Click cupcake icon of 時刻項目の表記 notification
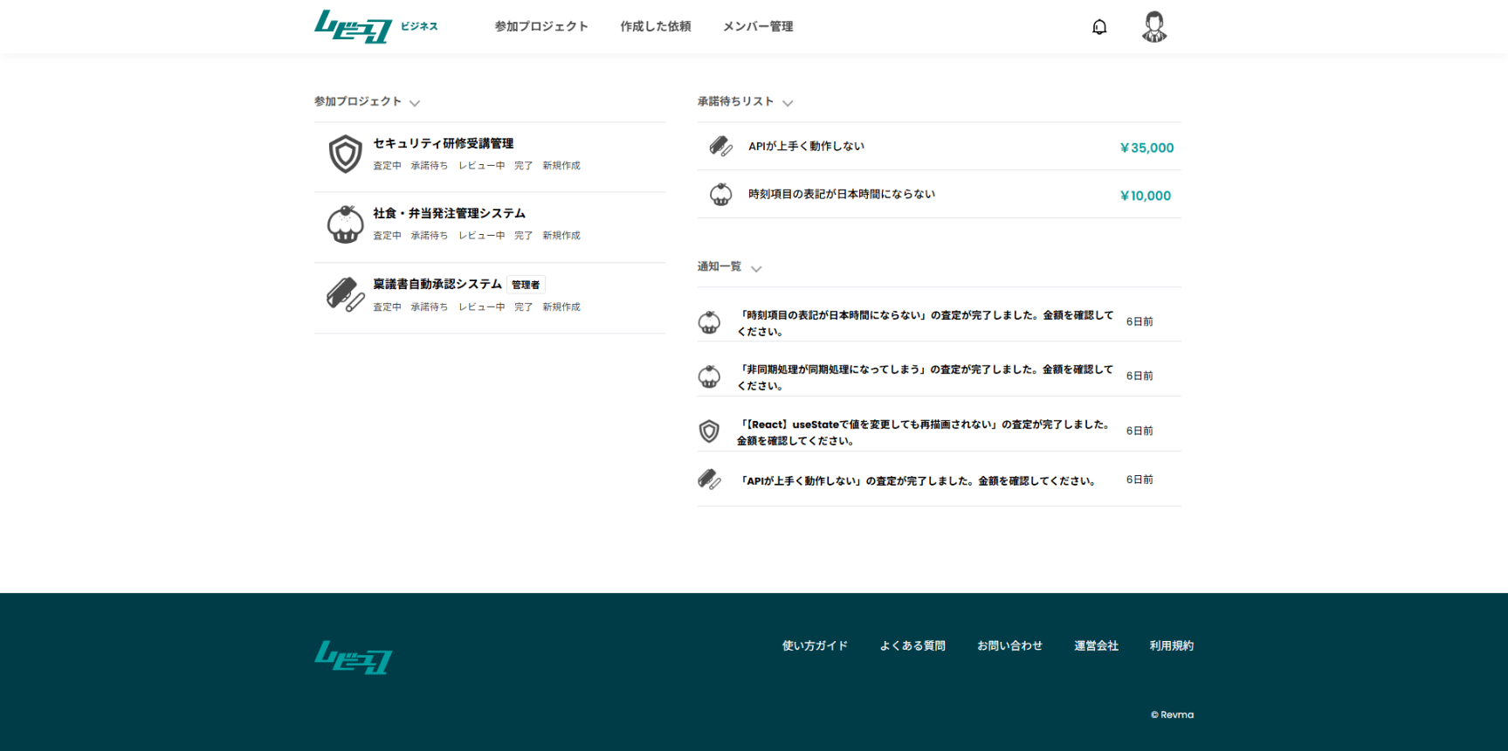 709,323
